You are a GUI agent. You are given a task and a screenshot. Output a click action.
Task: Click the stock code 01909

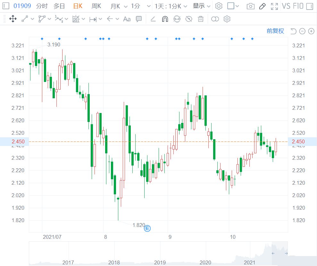click(22, 6)
